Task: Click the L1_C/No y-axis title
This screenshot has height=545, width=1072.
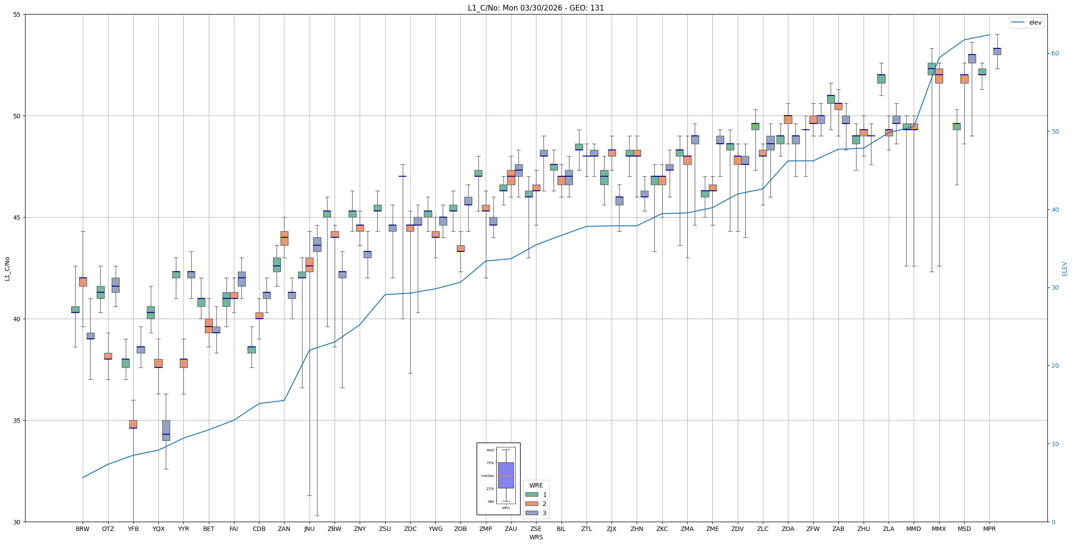Action: click(7, 269)
